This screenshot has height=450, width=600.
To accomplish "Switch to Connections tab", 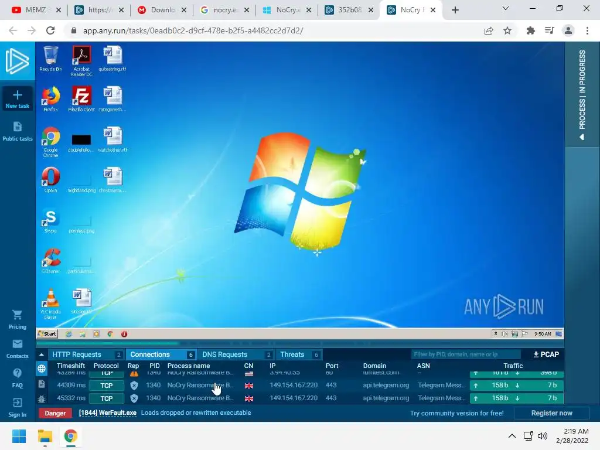I will click(161, 354).
